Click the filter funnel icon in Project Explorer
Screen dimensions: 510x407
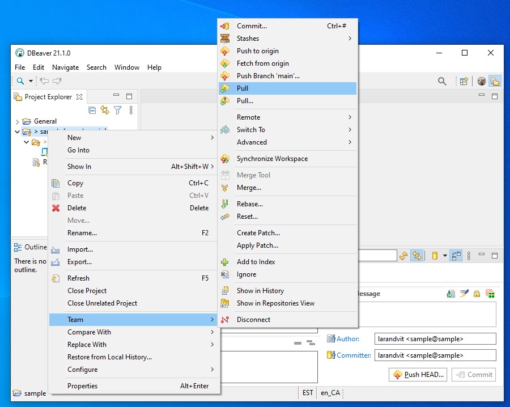118,111
